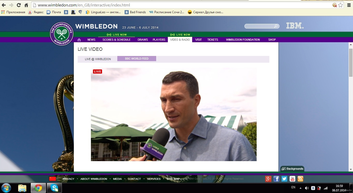Open the Facebook social icon
This screenshot has width=353, height=193.
coord(276,179)
